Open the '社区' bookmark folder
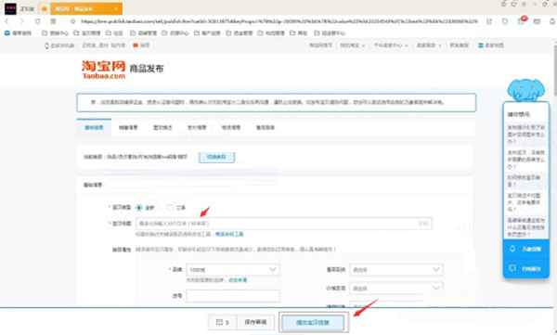Viewport: 557px width, 335px height. [x=114, y=33]
